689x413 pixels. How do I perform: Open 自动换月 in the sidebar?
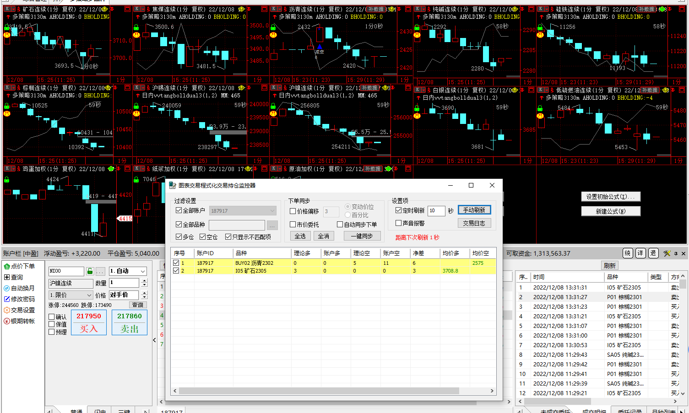[22, 288]
